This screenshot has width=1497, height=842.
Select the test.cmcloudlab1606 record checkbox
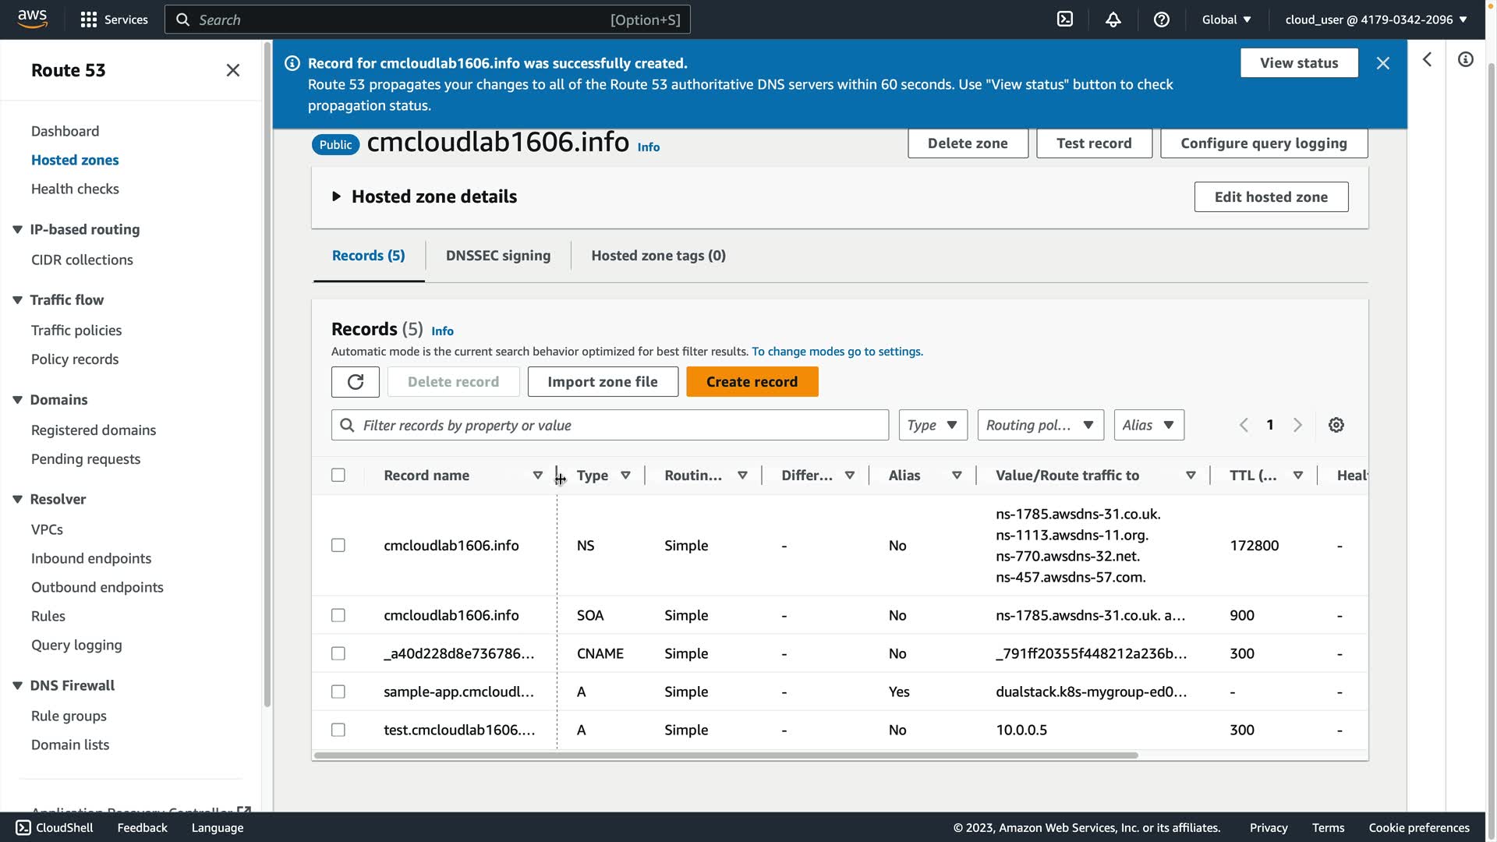pyautogui.click(x=338, y=730)
